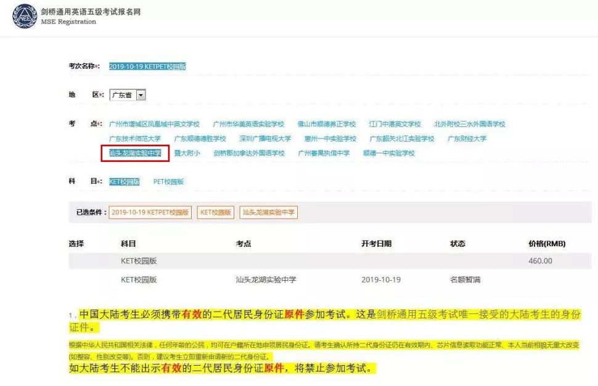This screenshot has height=386, width=598.
Task: Pick 广州番禺执信中学 as test center
Action: [324, 153]
